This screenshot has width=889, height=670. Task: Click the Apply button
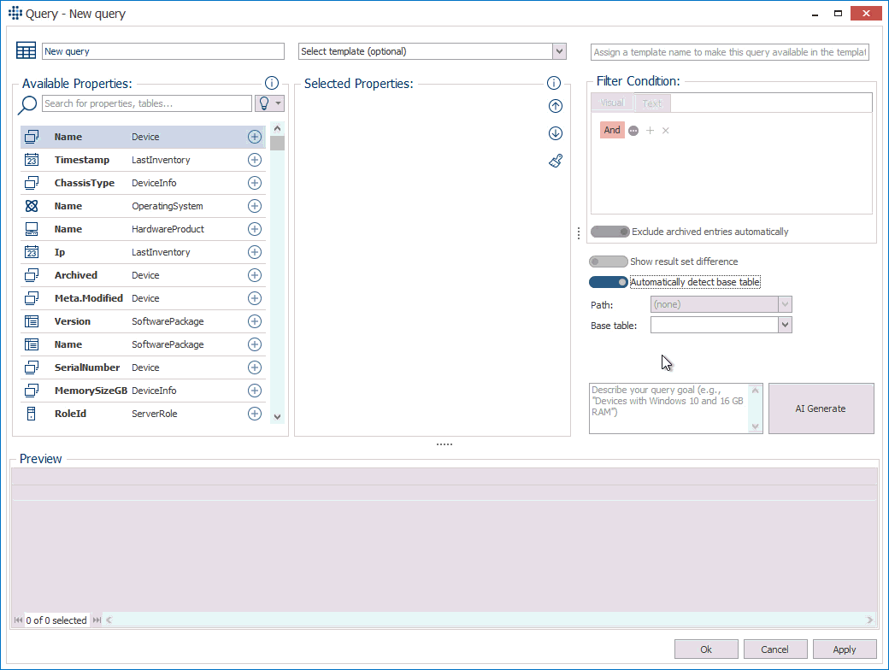click(x=845, y=649)
